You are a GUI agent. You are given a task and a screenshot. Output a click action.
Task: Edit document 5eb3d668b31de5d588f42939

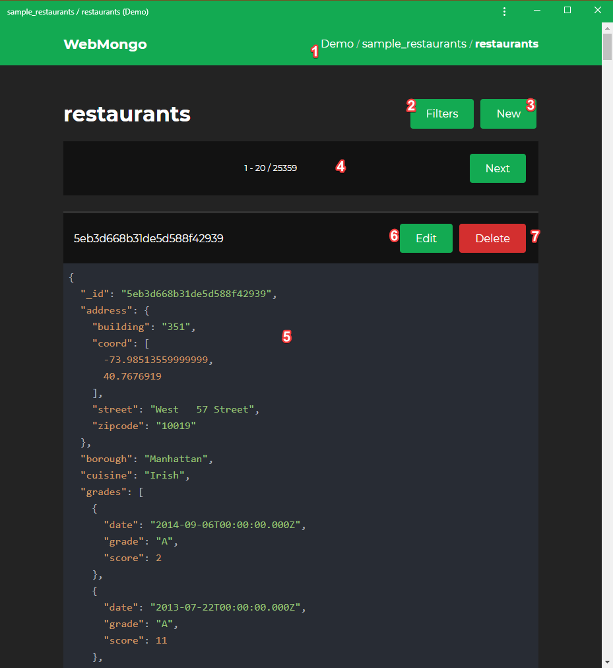(426, 238)
